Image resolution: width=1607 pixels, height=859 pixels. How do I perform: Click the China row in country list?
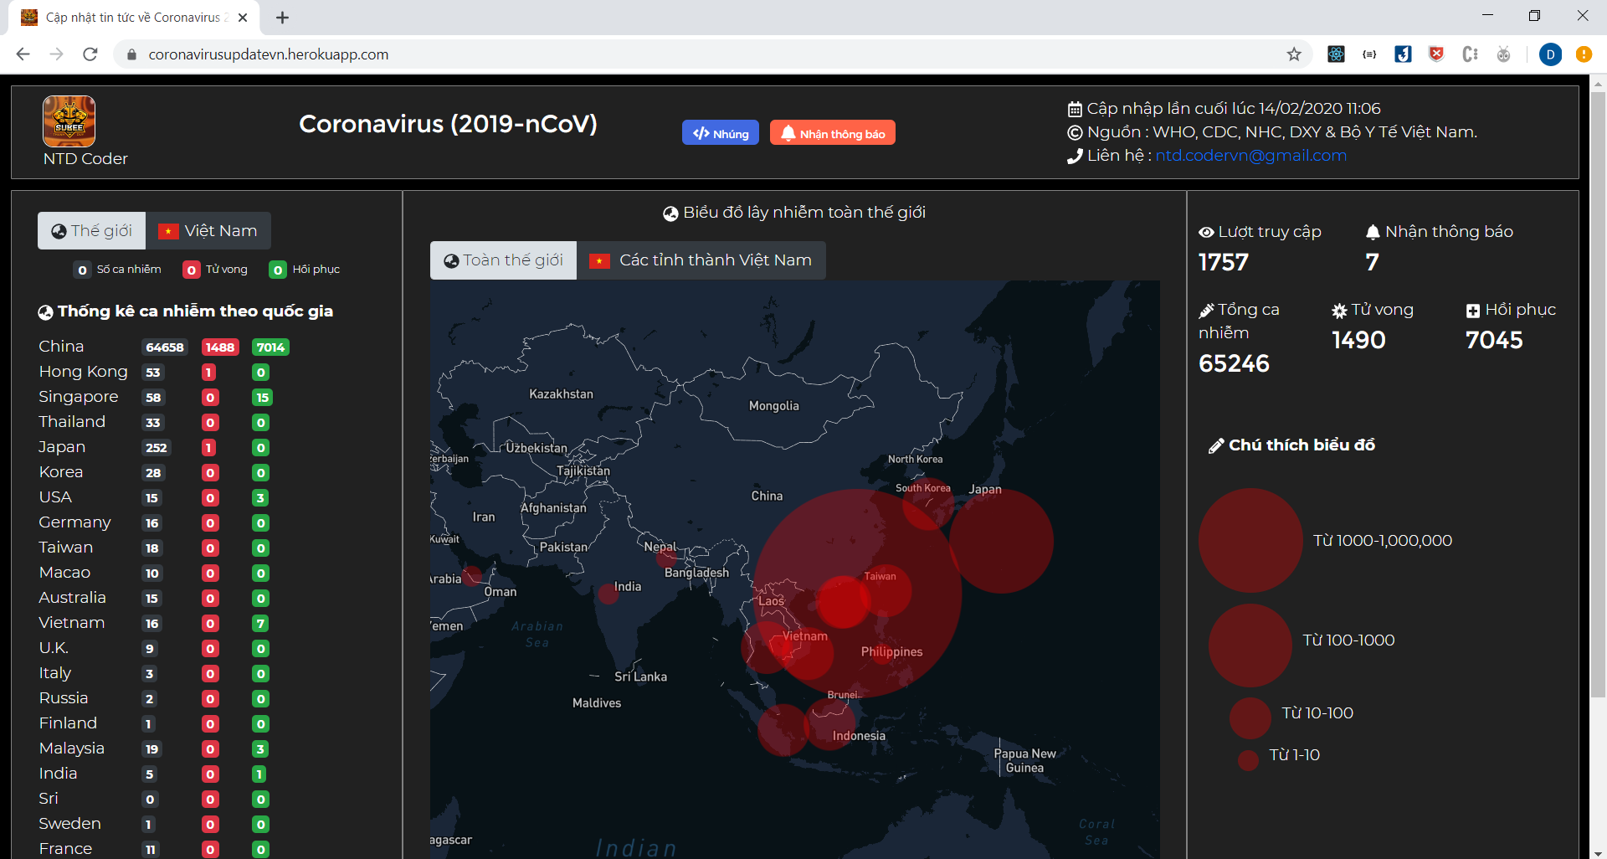tap(164, 347)
